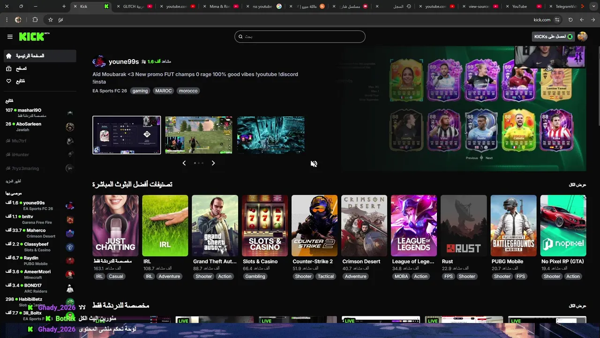This screenshot has width=600, height=338.
Task: Select the first featured stream thumbnail
Action: (x=127, y=135)
